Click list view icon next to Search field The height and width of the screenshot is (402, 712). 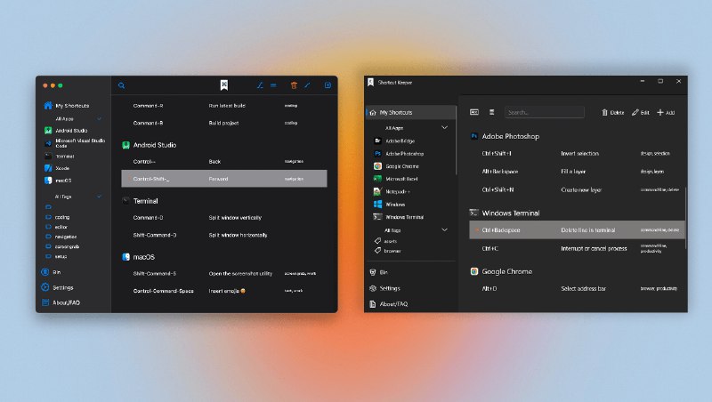[492, 112]
